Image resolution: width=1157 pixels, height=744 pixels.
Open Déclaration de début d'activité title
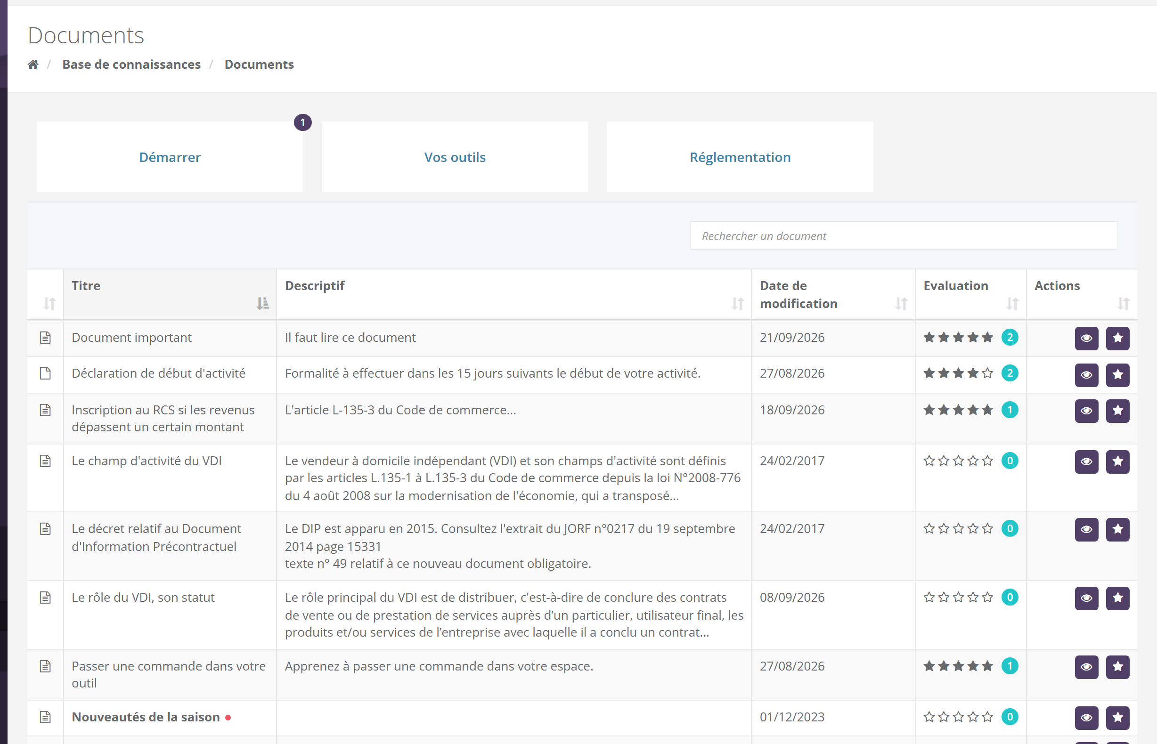tap(158, 373)
